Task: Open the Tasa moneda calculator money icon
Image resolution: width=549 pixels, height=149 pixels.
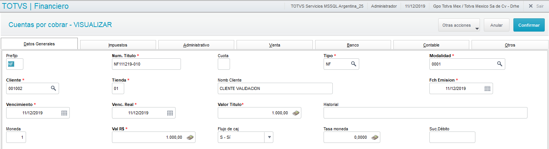Action: pos(375,137)
